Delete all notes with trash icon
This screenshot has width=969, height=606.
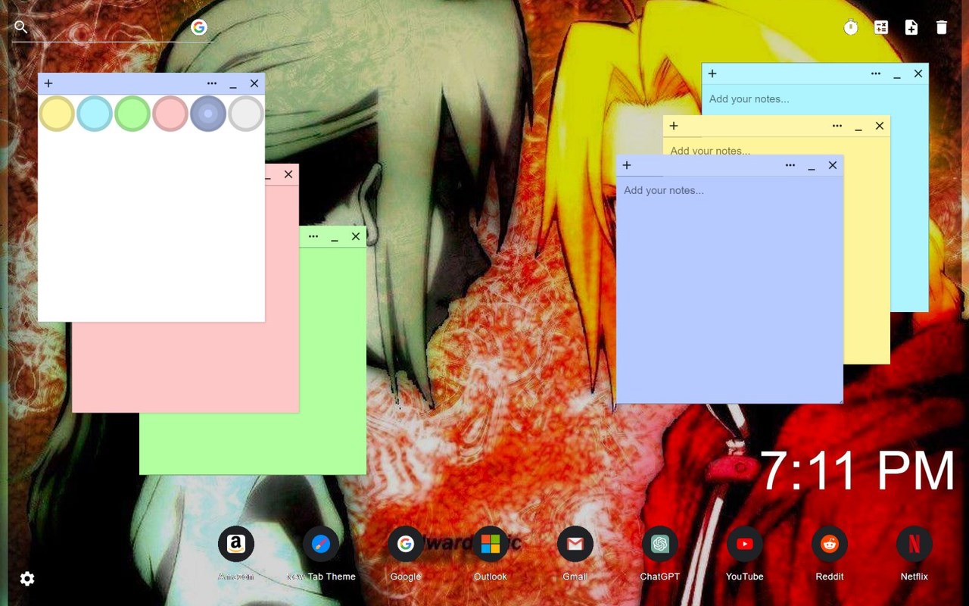(942, 27)
